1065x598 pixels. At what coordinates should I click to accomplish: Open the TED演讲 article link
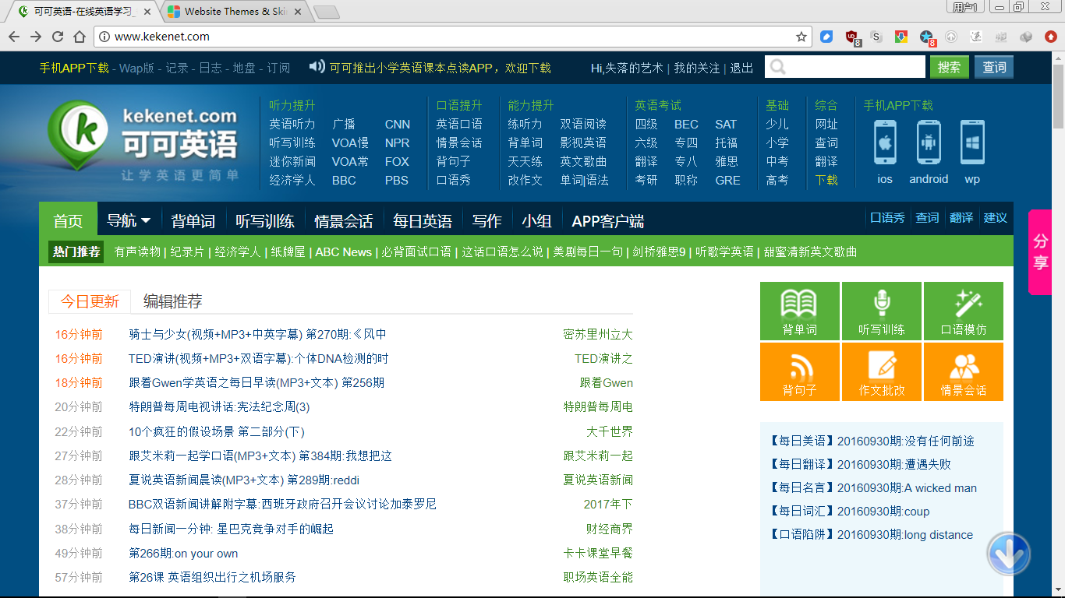pyautogui.click(x=260, y=358)
